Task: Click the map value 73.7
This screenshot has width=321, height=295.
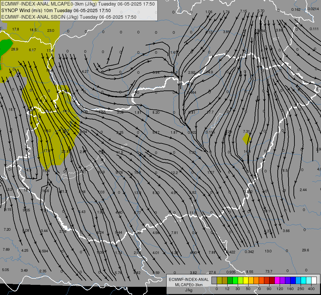Action: click(x=269, y=271)
